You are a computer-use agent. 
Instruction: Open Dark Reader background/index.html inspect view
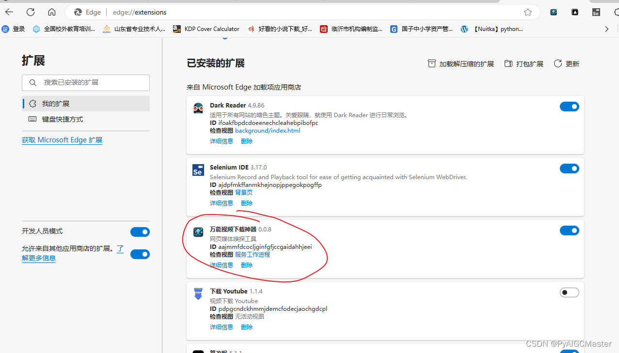[268, 131]
